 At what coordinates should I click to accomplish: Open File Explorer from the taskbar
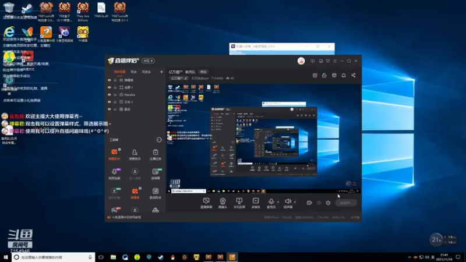click(113, 257)
